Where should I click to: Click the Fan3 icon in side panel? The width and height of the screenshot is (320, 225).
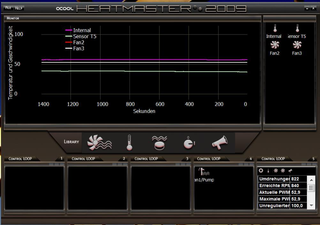click(297, 45)
